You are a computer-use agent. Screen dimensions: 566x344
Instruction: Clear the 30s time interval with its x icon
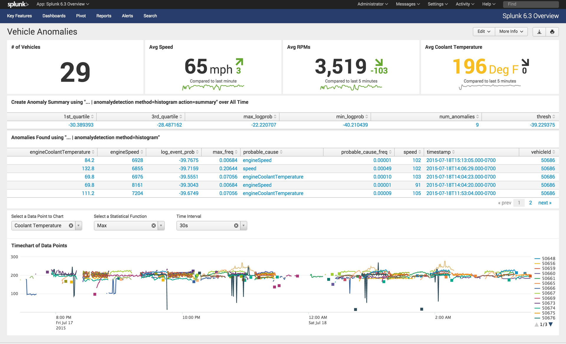(236, 226)
